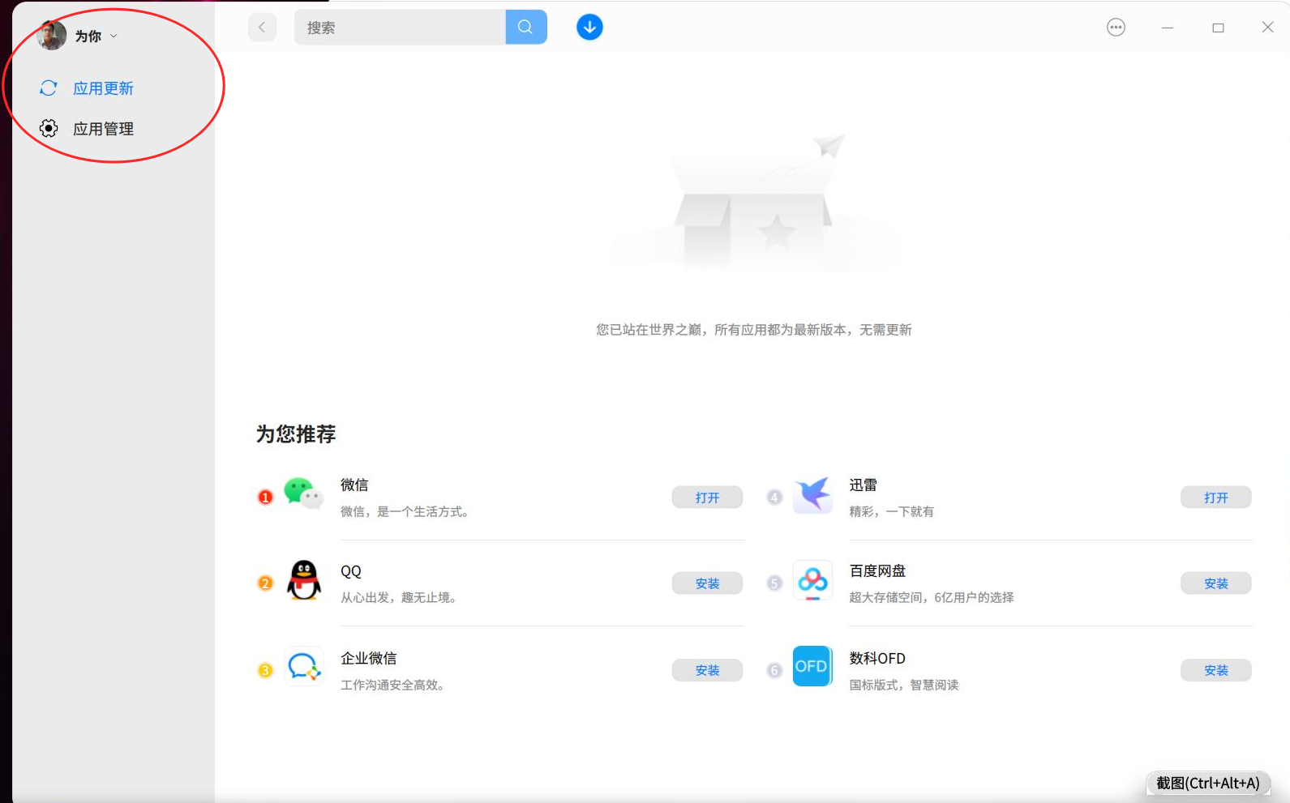Open the blue download manager icon
The height and width of the screenshot is (803, 1290).
[589, 27]
